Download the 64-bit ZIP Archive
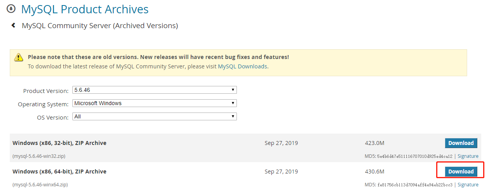 461,172
